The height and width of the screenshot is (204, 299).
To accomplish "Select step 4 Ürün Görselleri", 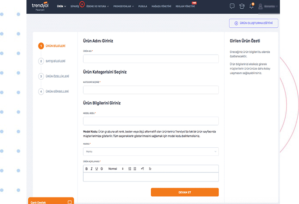I will [53, 91].
